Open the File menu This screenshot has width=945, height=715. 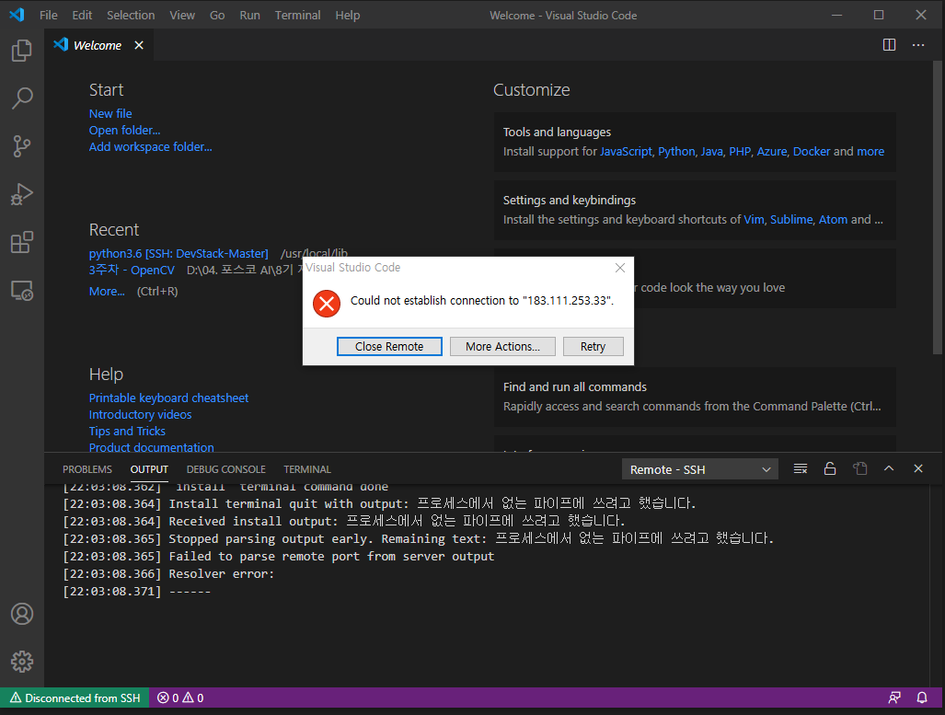coord(48,15)
